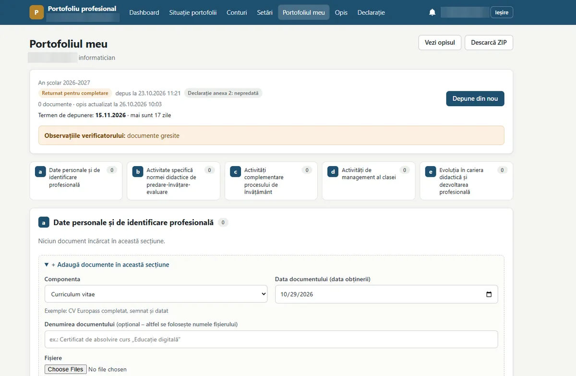
Task: Click the orange P logo icon
Action: tap(36, 12)
